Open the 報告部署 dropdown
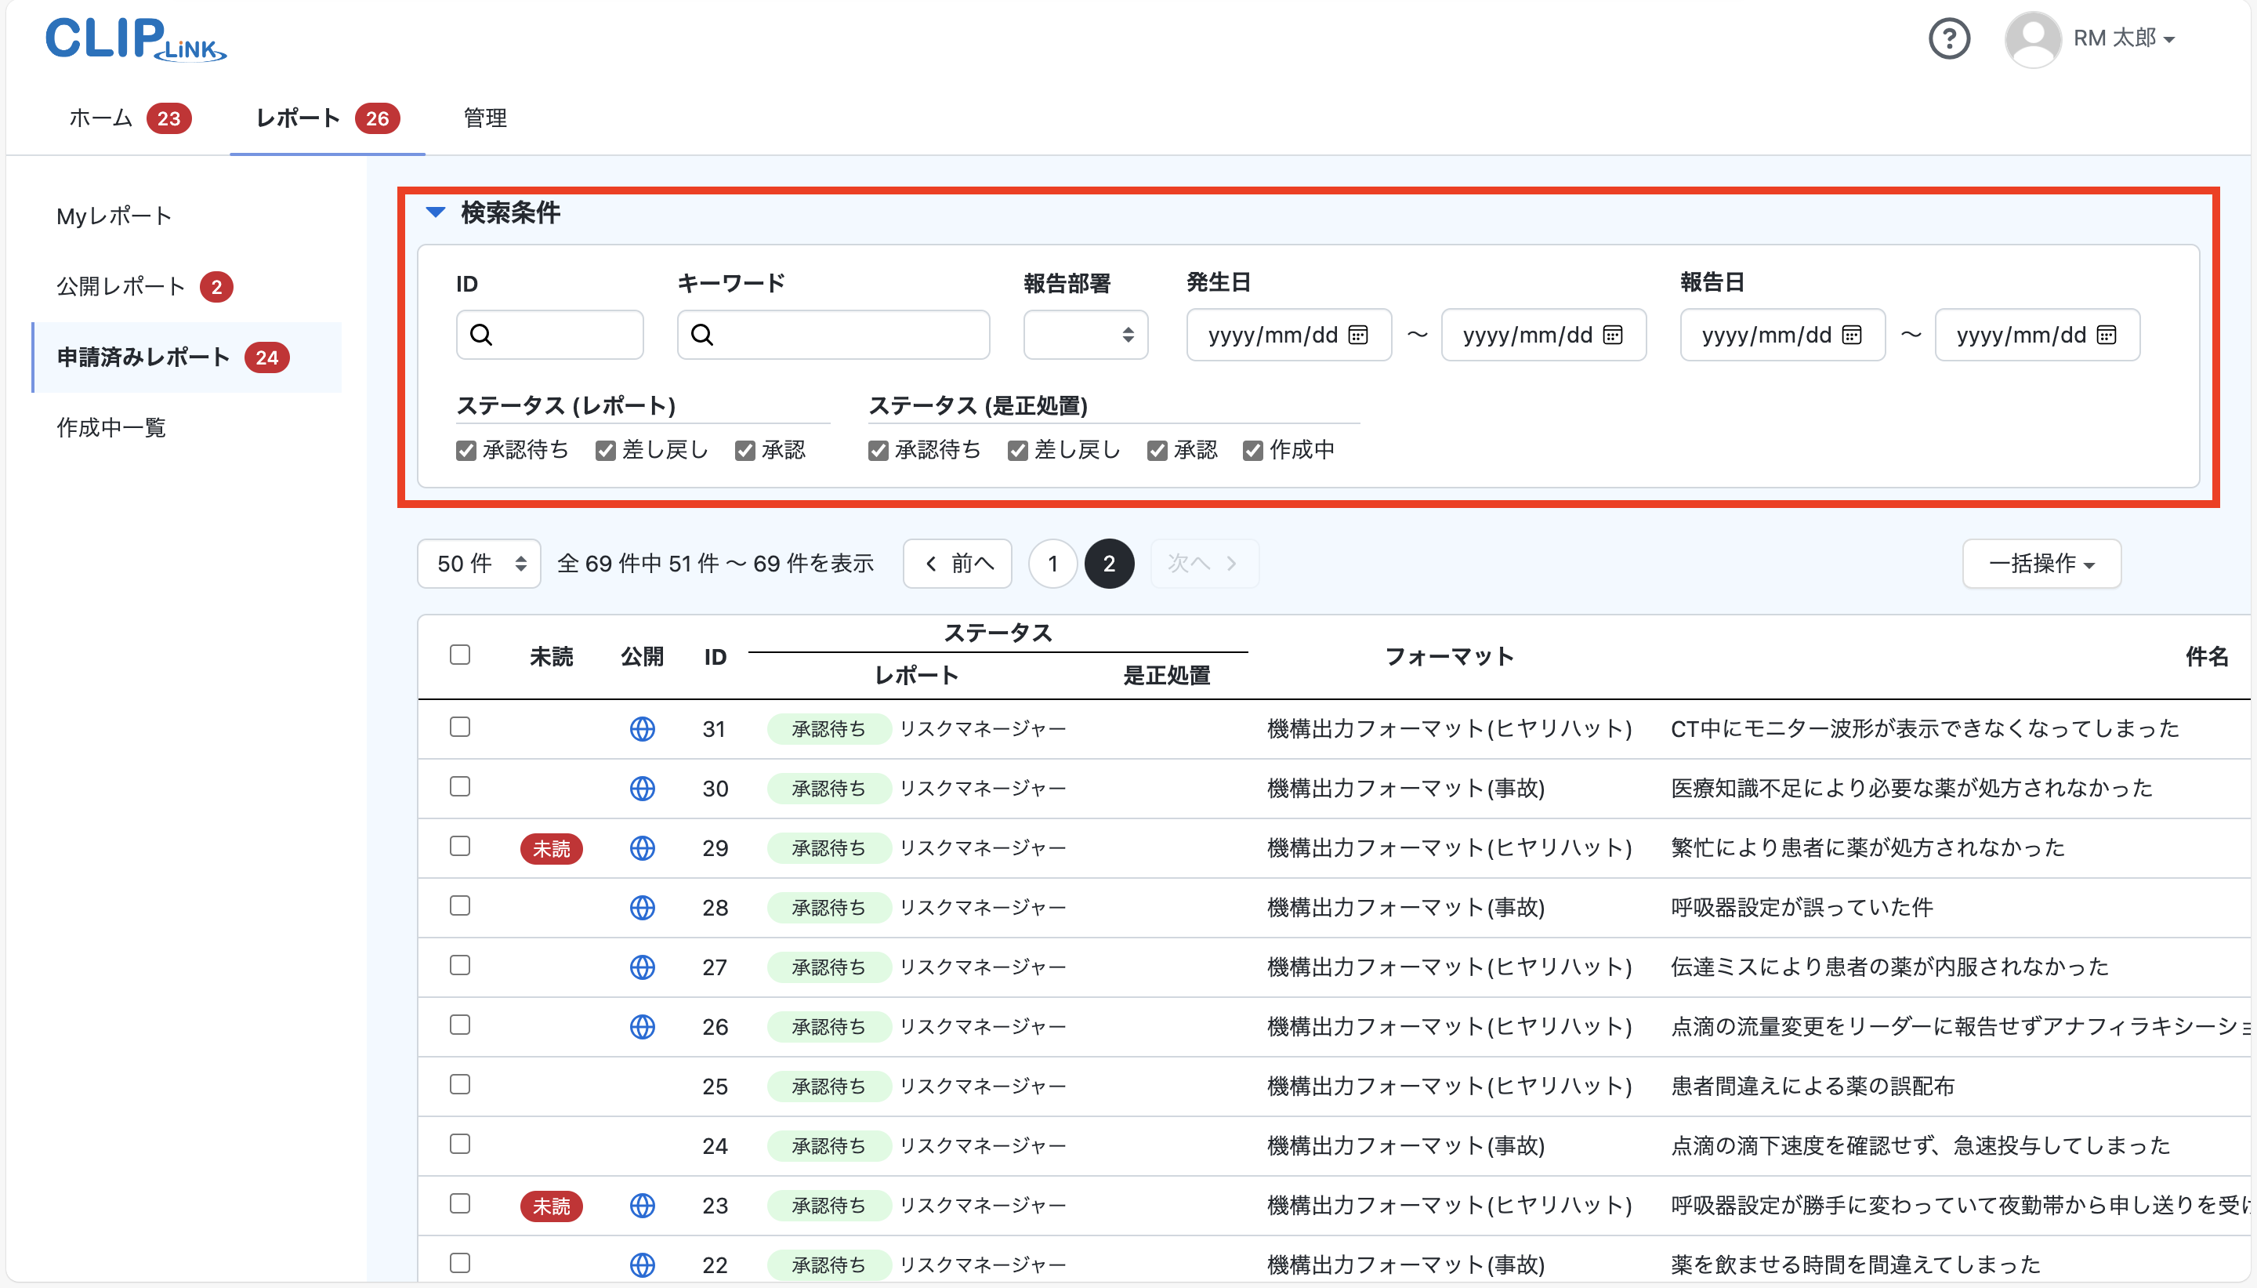Image resolution: width=2257 pixels, height=1288 pixels. pyautogui.click(x=1085, y=335)
